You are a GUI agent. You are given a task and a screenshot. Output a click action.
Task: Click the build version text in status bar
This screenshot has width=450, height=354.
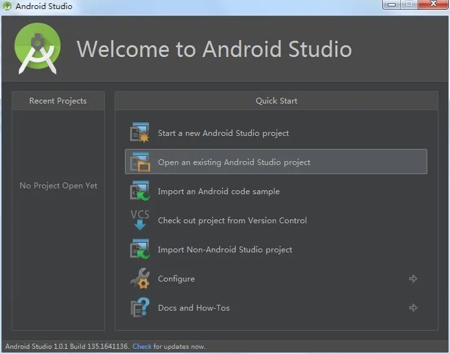click(67, 346)
